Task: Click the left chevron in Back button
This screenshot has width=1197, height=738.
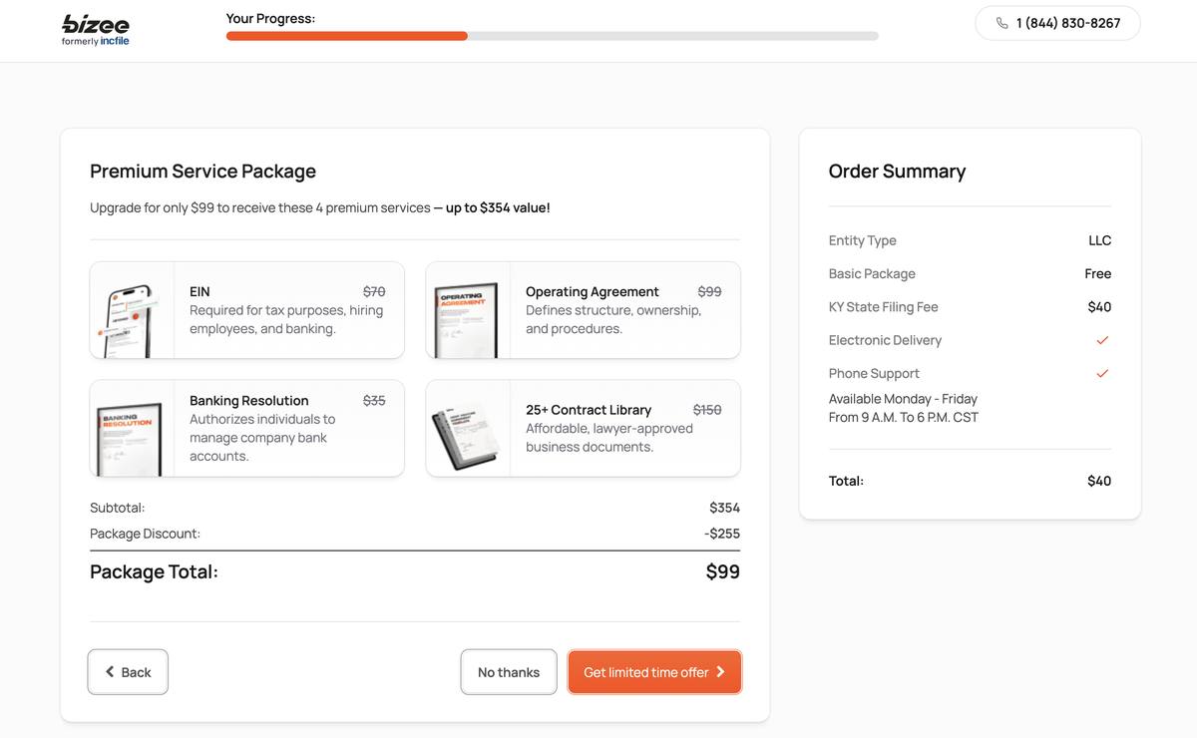Action: [110, 672]
